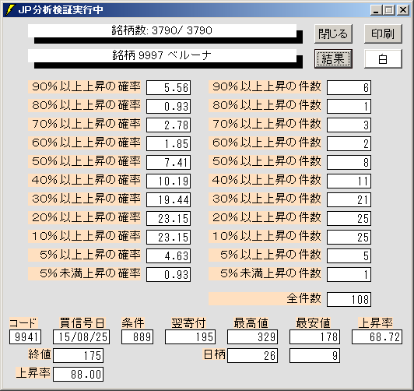Click the 上昇率 field 68.72
This screenshot has height=391, width=414.
(377, 336)
